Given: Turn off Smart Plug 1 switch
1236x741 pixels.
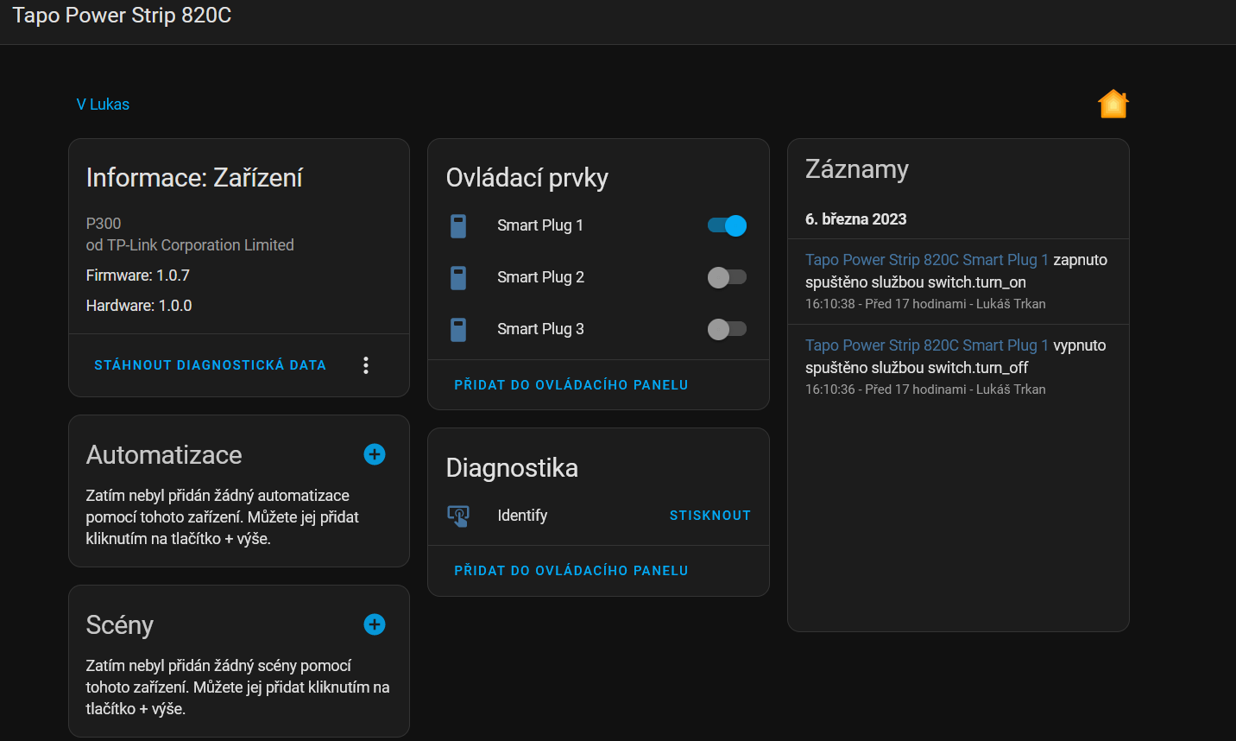Looking at the screenshot, I should (727, 225).
